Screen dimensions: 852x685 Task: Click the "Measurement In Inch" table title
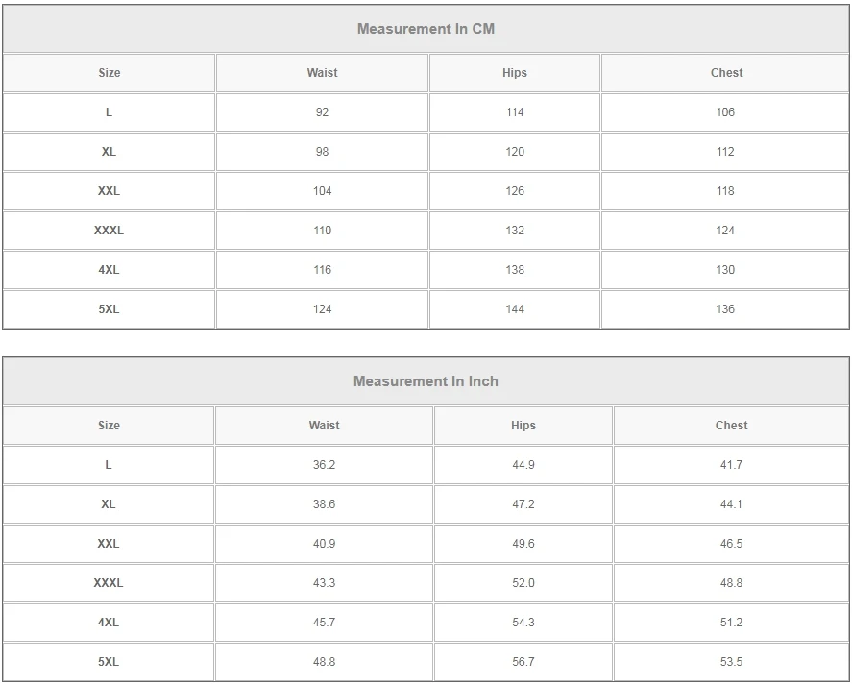pyautogui.click(x=426, y=381)
